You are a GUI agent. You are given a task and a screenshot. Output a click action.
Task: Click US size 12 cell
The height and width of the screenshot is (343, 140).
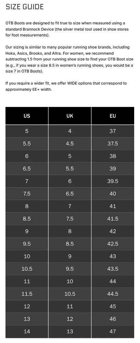pos(27,306)
